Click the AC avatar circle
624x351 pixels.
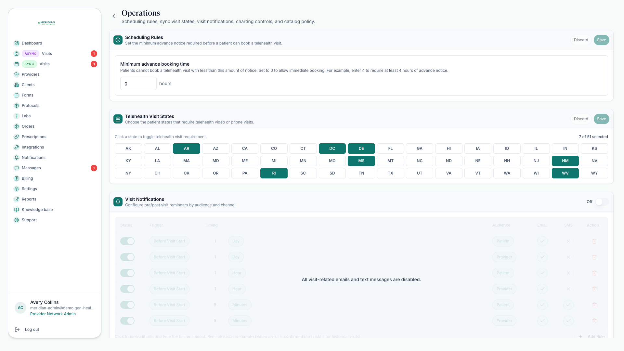(x=20, y=308)
